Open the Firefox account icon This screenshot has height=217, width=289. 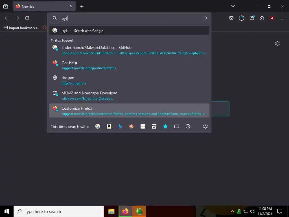pos(252,18)
